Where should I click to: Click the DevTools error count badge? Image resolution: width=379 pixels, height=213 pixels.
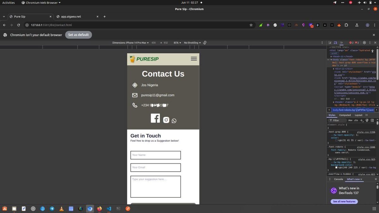[352, 43]
